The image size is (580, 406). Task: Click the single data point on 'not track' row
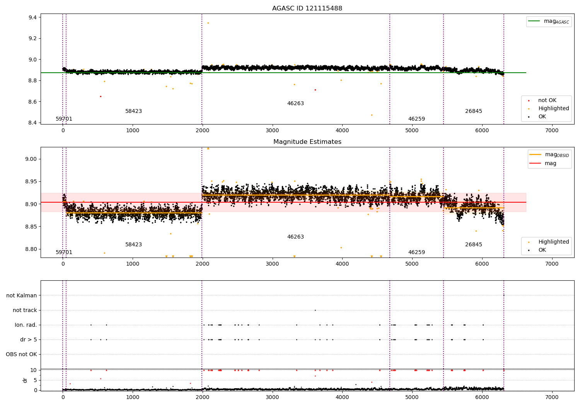pos(315,310)
